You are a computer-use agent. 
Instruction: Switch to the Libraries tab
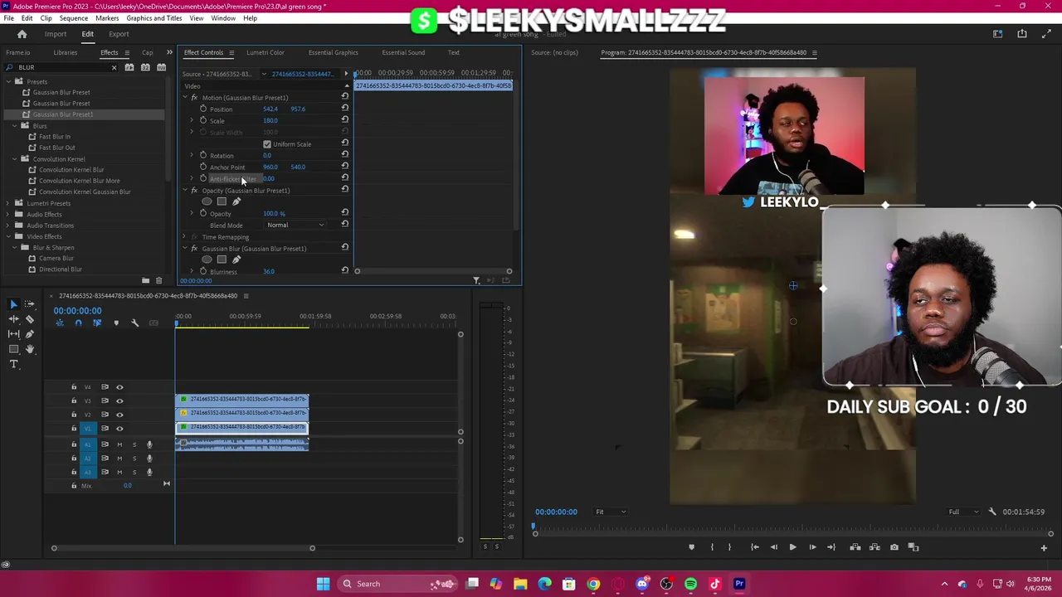point(66,52)
